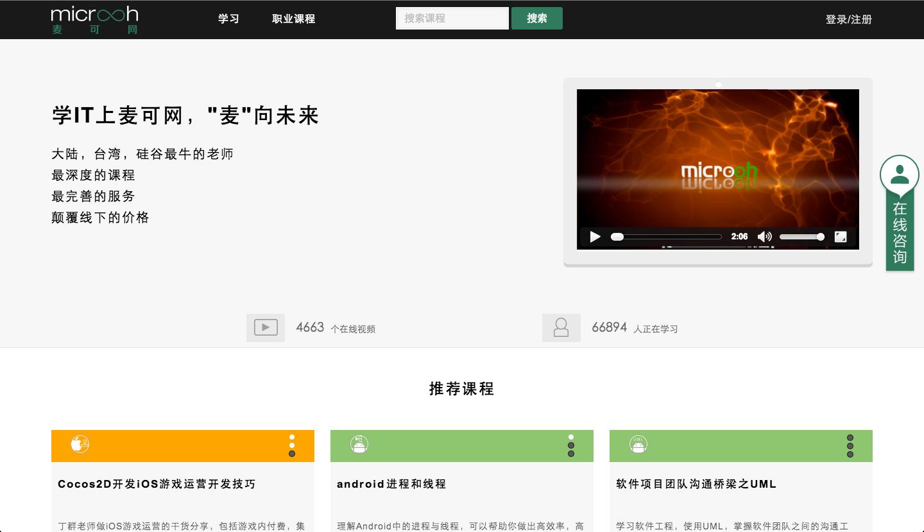Click the 人正在学习 label
924x532 pixels.
(x=656, y=329)
